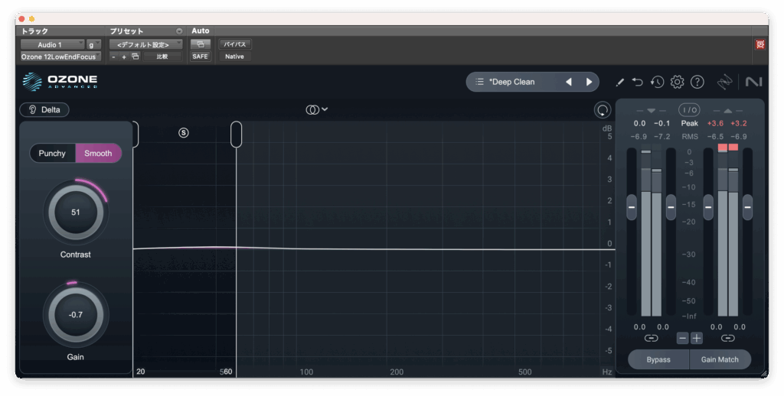
Task: Click the reset circular arrow above the graph
Action: coord(603,110)
